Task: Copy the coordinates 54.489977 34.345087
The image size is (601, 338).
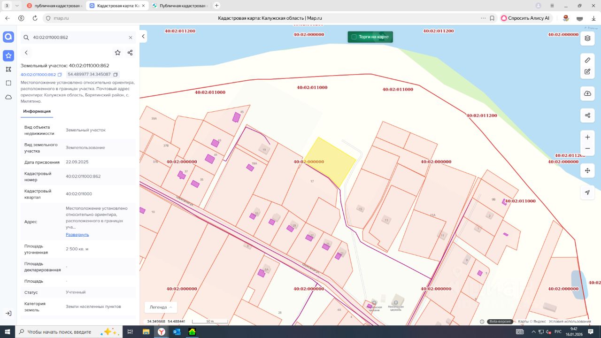Action: pos(116,75)
